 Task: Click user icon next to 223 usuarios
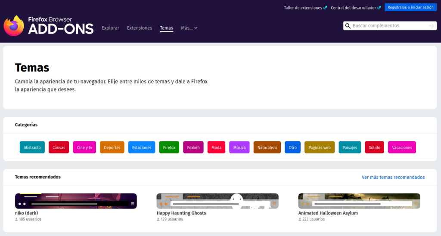tap(300, 219)
